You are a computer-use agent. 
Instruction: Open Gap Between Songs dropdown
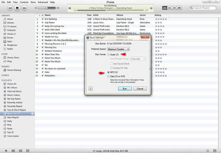click(138, 59)
